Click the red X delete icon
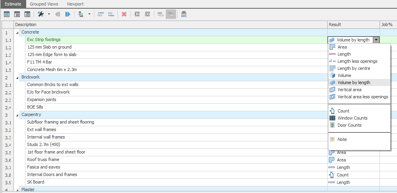This screenshot has height=193, width=397. tap(124, 14)
